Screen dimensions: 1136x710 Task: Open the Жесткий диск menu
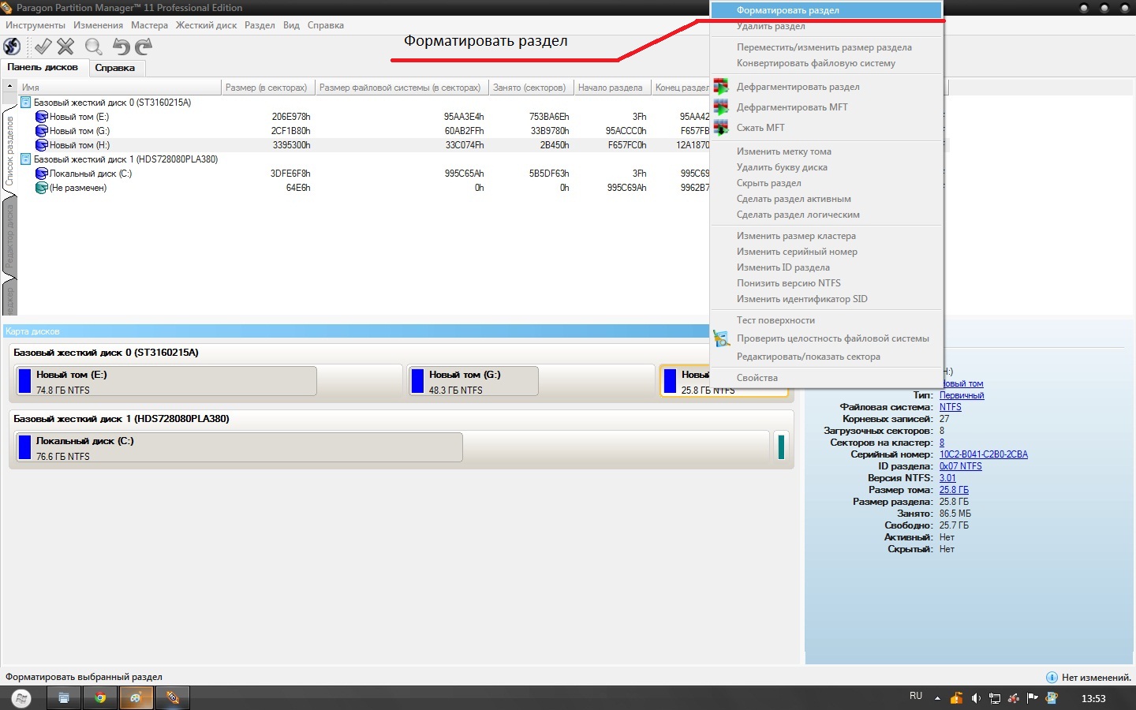[206, 25]
